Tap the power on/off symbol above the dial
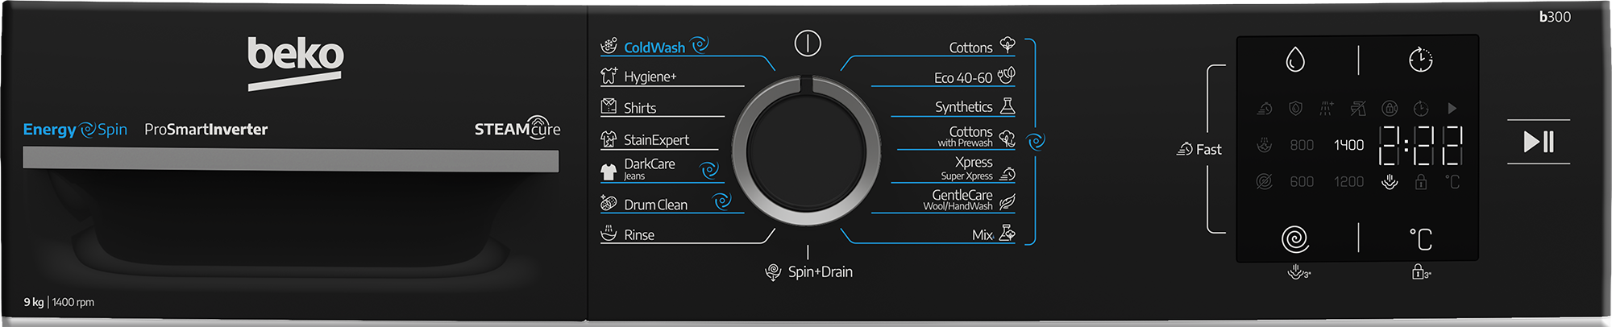Screen dimensions: 1612x327 pos(808,43)
